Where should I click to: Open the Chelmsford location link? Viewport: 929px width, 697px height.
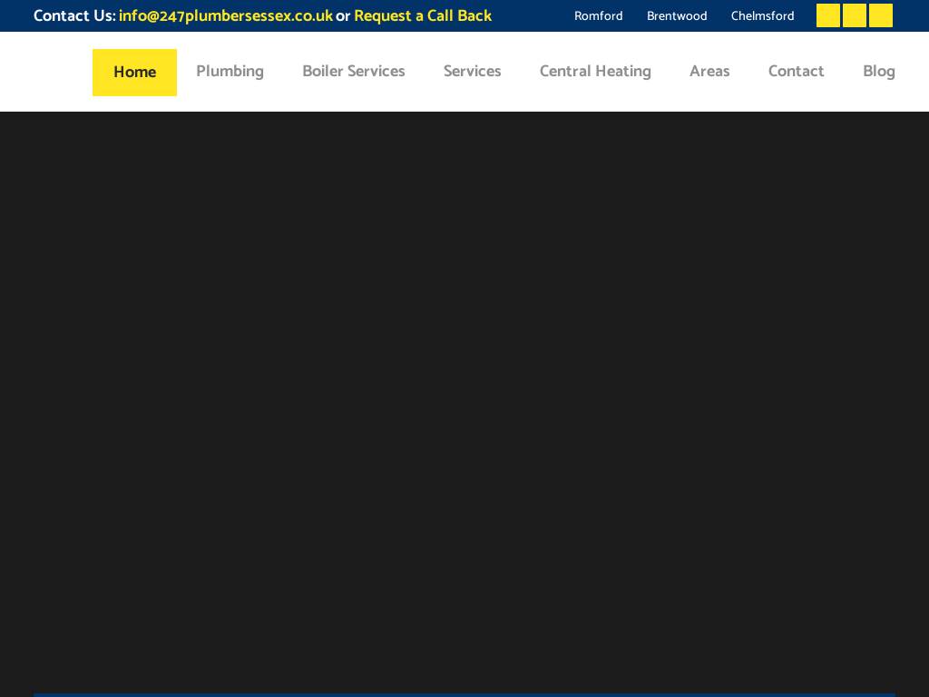762,16
